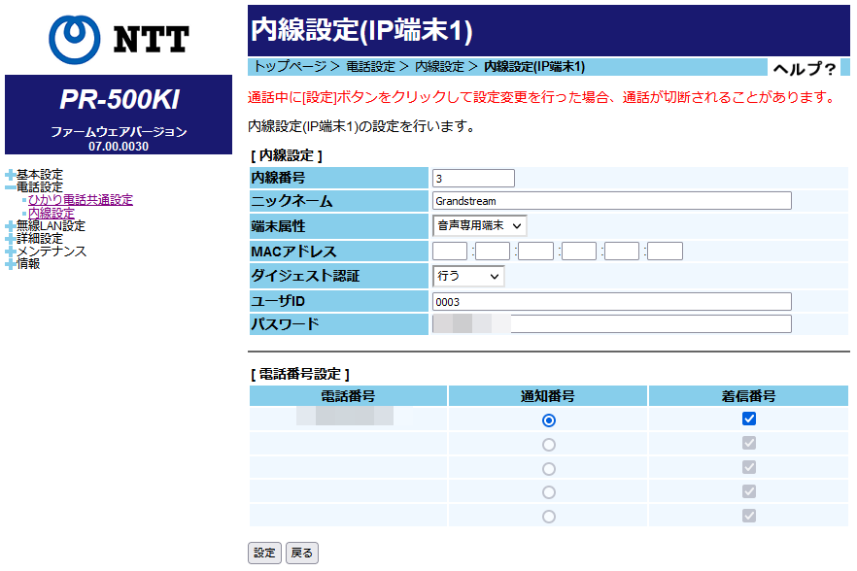
Task: Select the second row 通知番号 radio button
Action: (549, 445)
